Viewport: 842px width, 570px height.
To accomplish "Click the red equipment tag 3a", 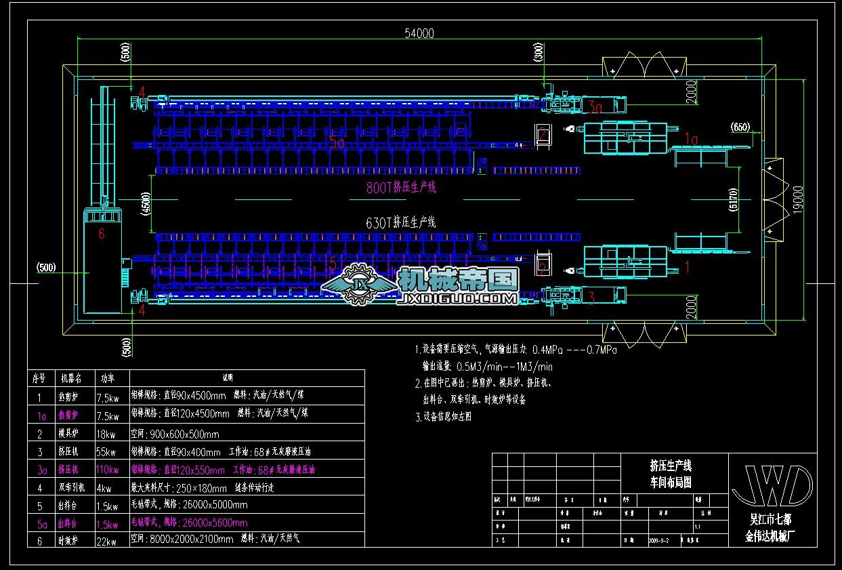I will 595,106.
